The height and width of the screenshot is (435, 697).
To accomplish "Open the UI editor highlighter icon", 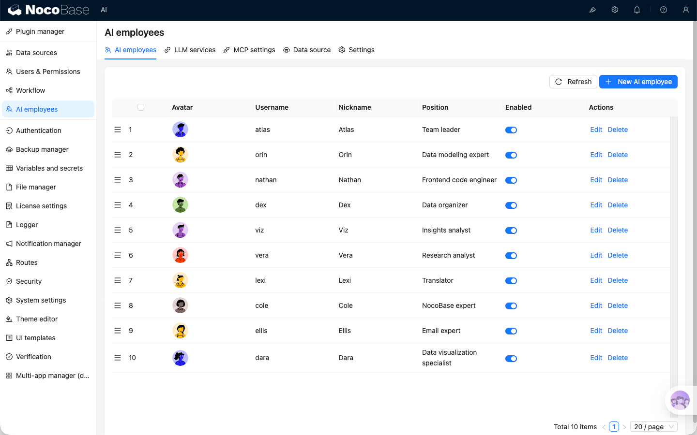I will tap(592, 10).
